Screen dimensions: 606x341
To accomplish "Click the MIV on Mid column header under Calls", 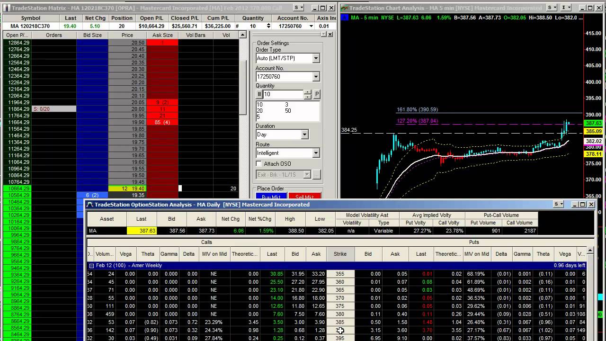I will (214, 254).
